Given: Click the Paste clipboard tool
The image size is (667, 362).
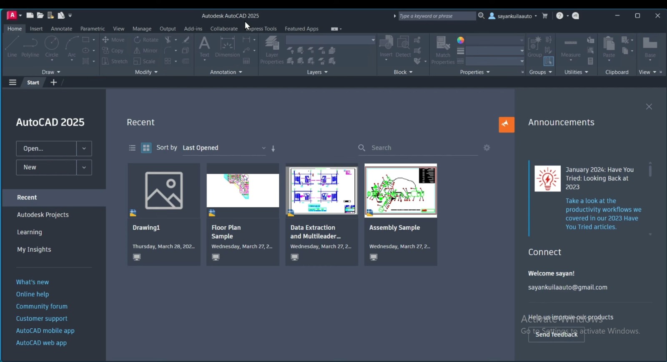Looking at the screenshot, I should pyautogui.click(x=609, y=47).
